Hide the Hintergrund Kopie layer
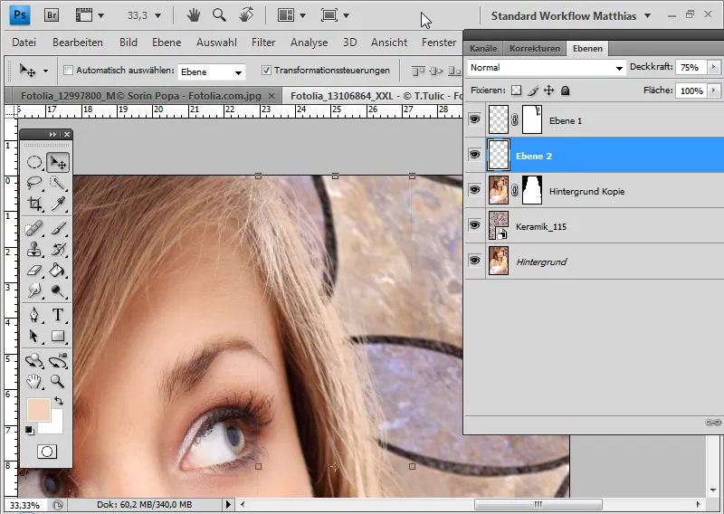 [x=474, y=190]
